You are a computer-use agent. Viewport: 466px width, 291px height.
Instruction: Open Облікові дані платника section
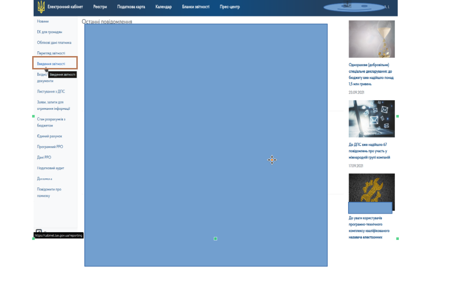54,43
